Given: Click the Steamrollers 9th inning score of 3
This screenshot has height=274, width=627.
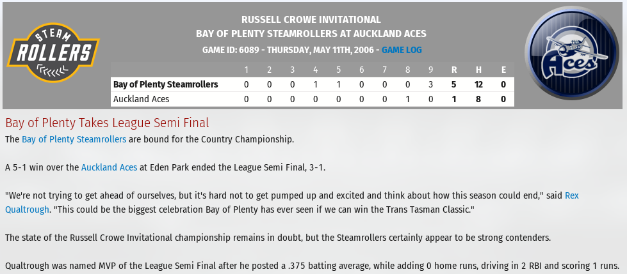Looking at the screenshot, I should [x=430, y=84].
